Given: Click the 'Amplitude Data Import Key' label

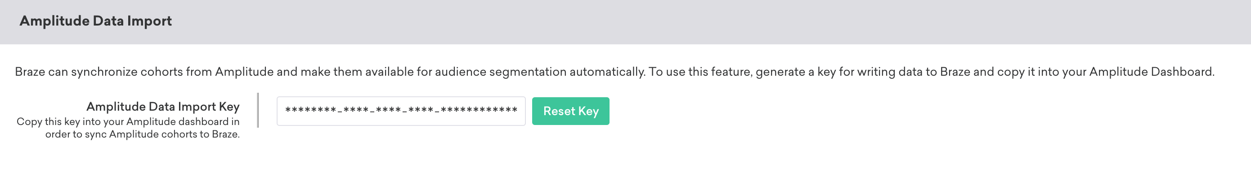Looking at the screenshot, I should [x=163, y=107].
